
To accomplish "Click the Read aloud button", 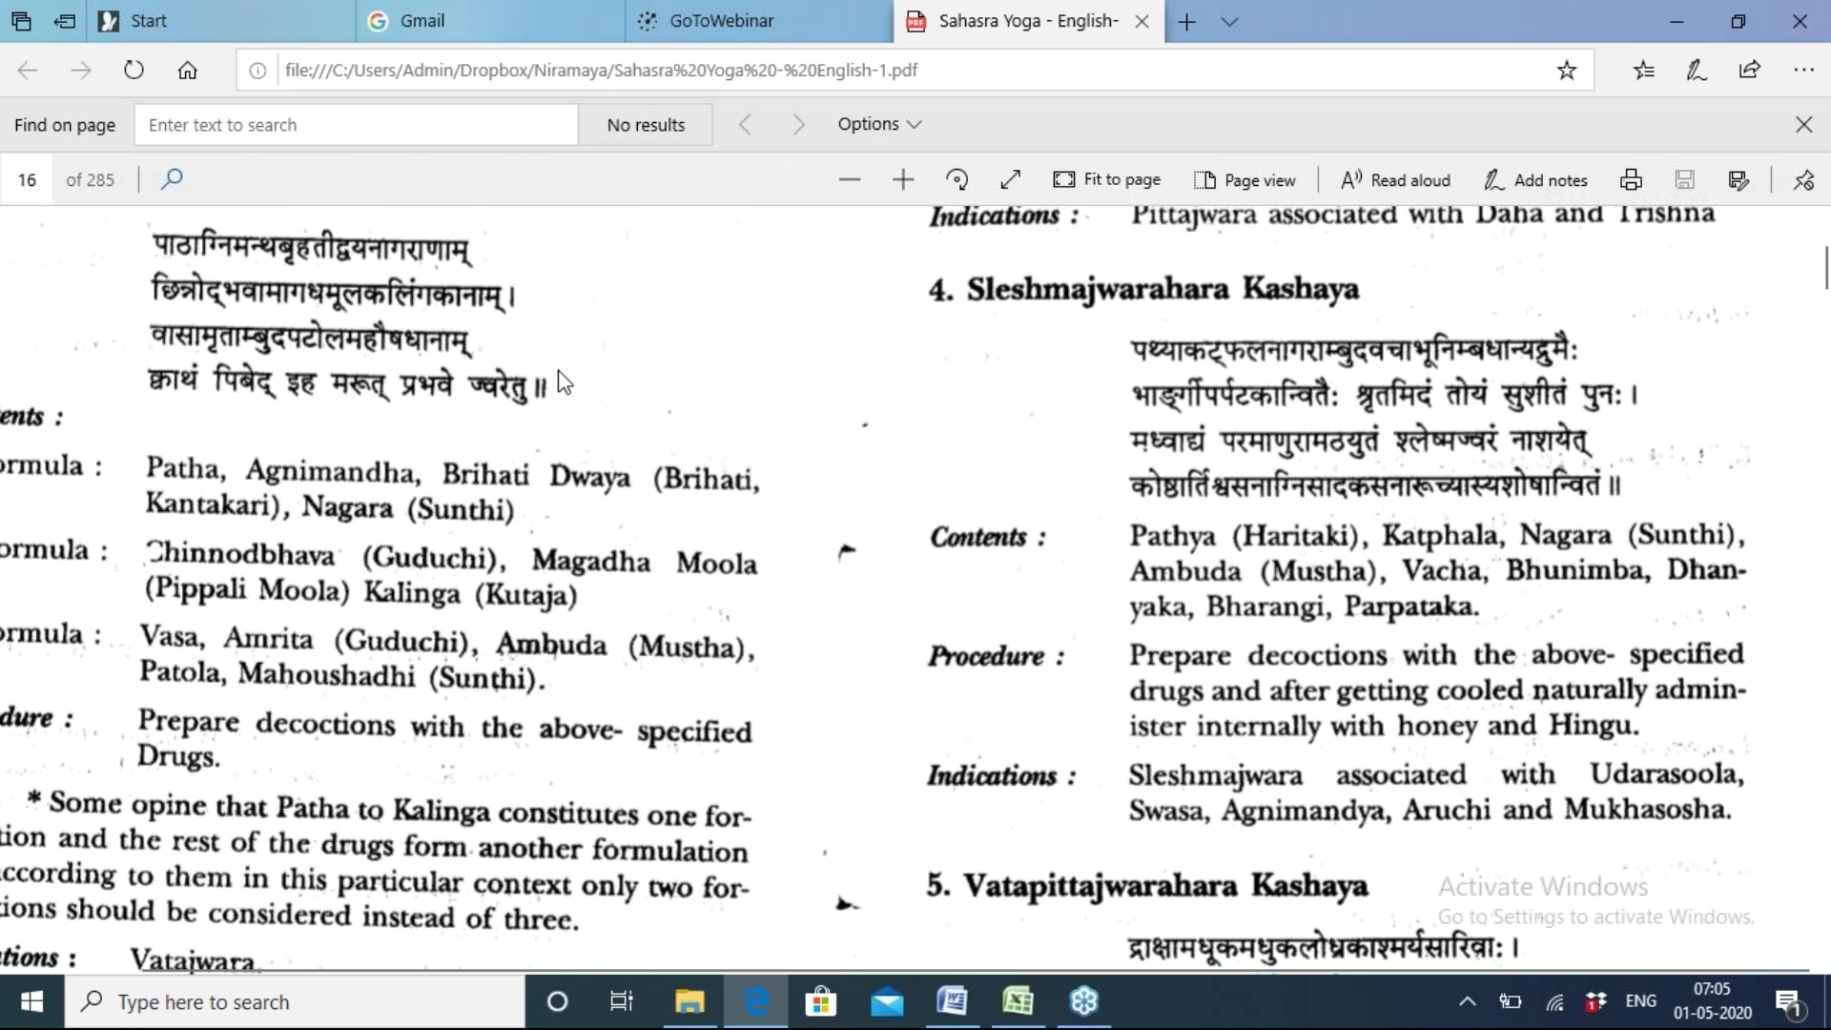I will click(1395, 179).
